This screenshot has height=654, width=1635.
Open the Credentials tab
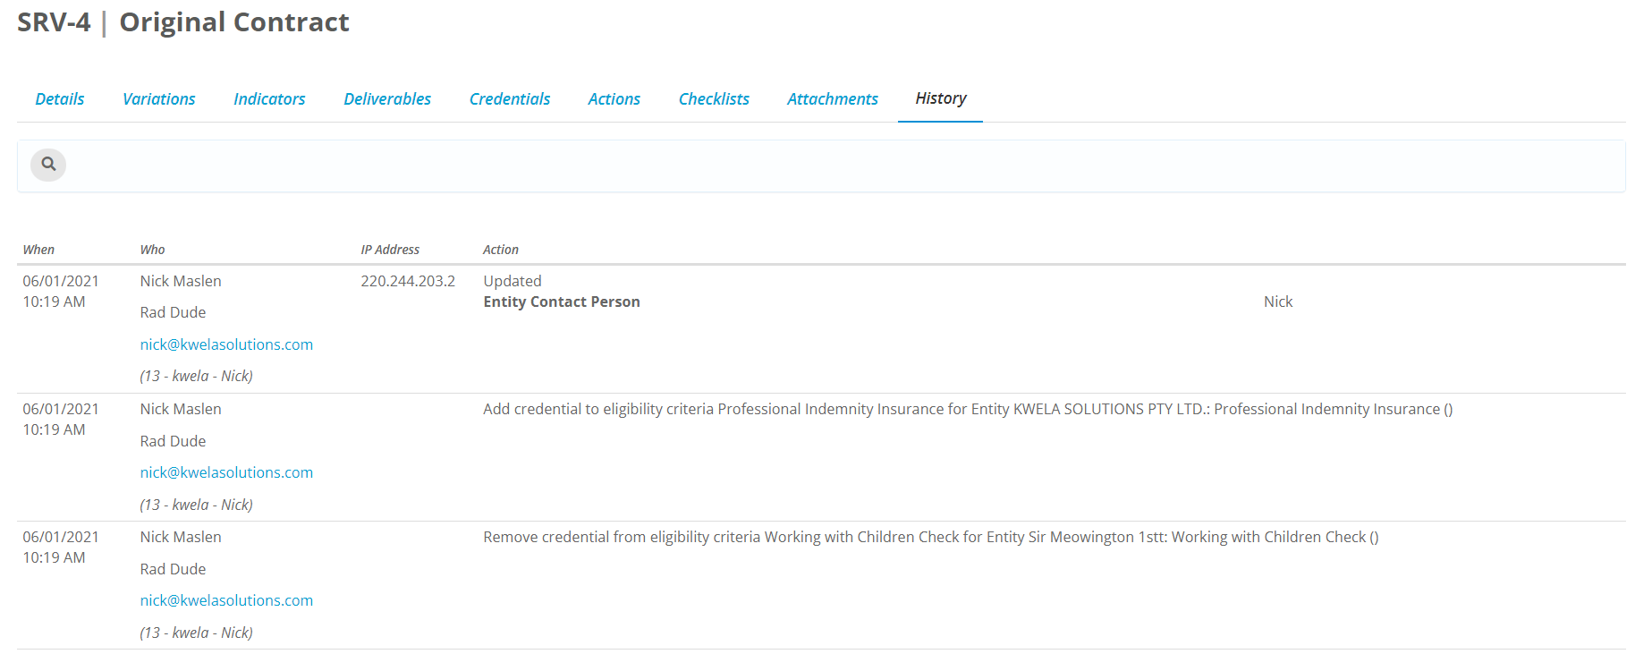(510, 99)
